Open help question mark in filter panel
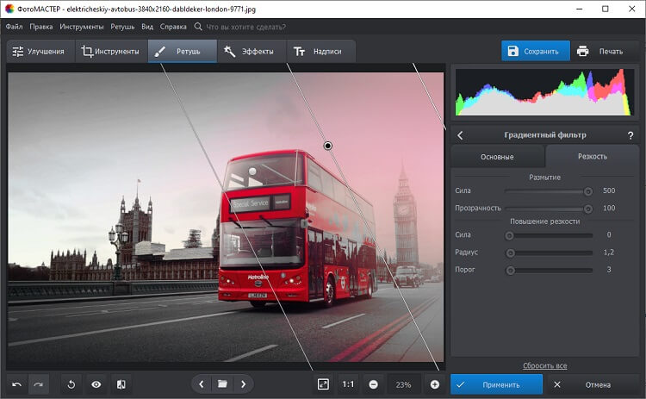The height and width of the screenshot is (399, 646). point(630,135)
